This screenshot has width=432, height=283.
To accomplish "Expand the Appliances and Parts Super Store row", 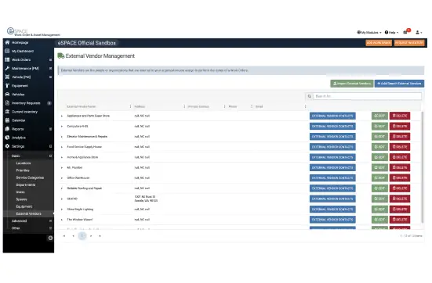I will 62,116.
